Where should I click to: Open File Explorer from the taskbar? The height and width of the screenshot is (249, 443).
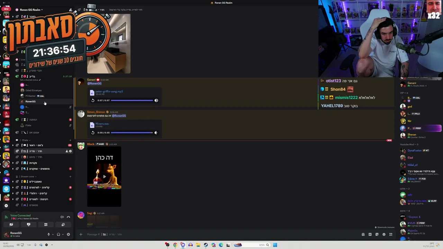point(198,245)
